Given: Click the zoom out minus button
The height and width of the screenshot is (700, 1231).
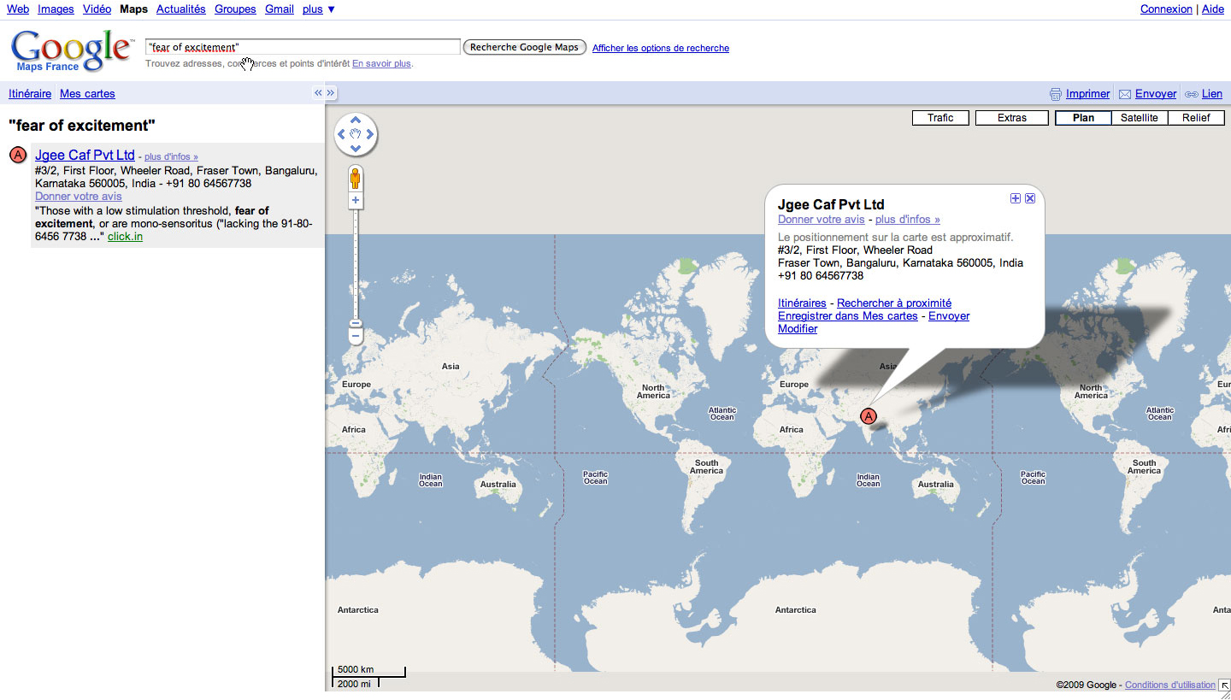Looking at the screenshot, I should pos(356,337).
